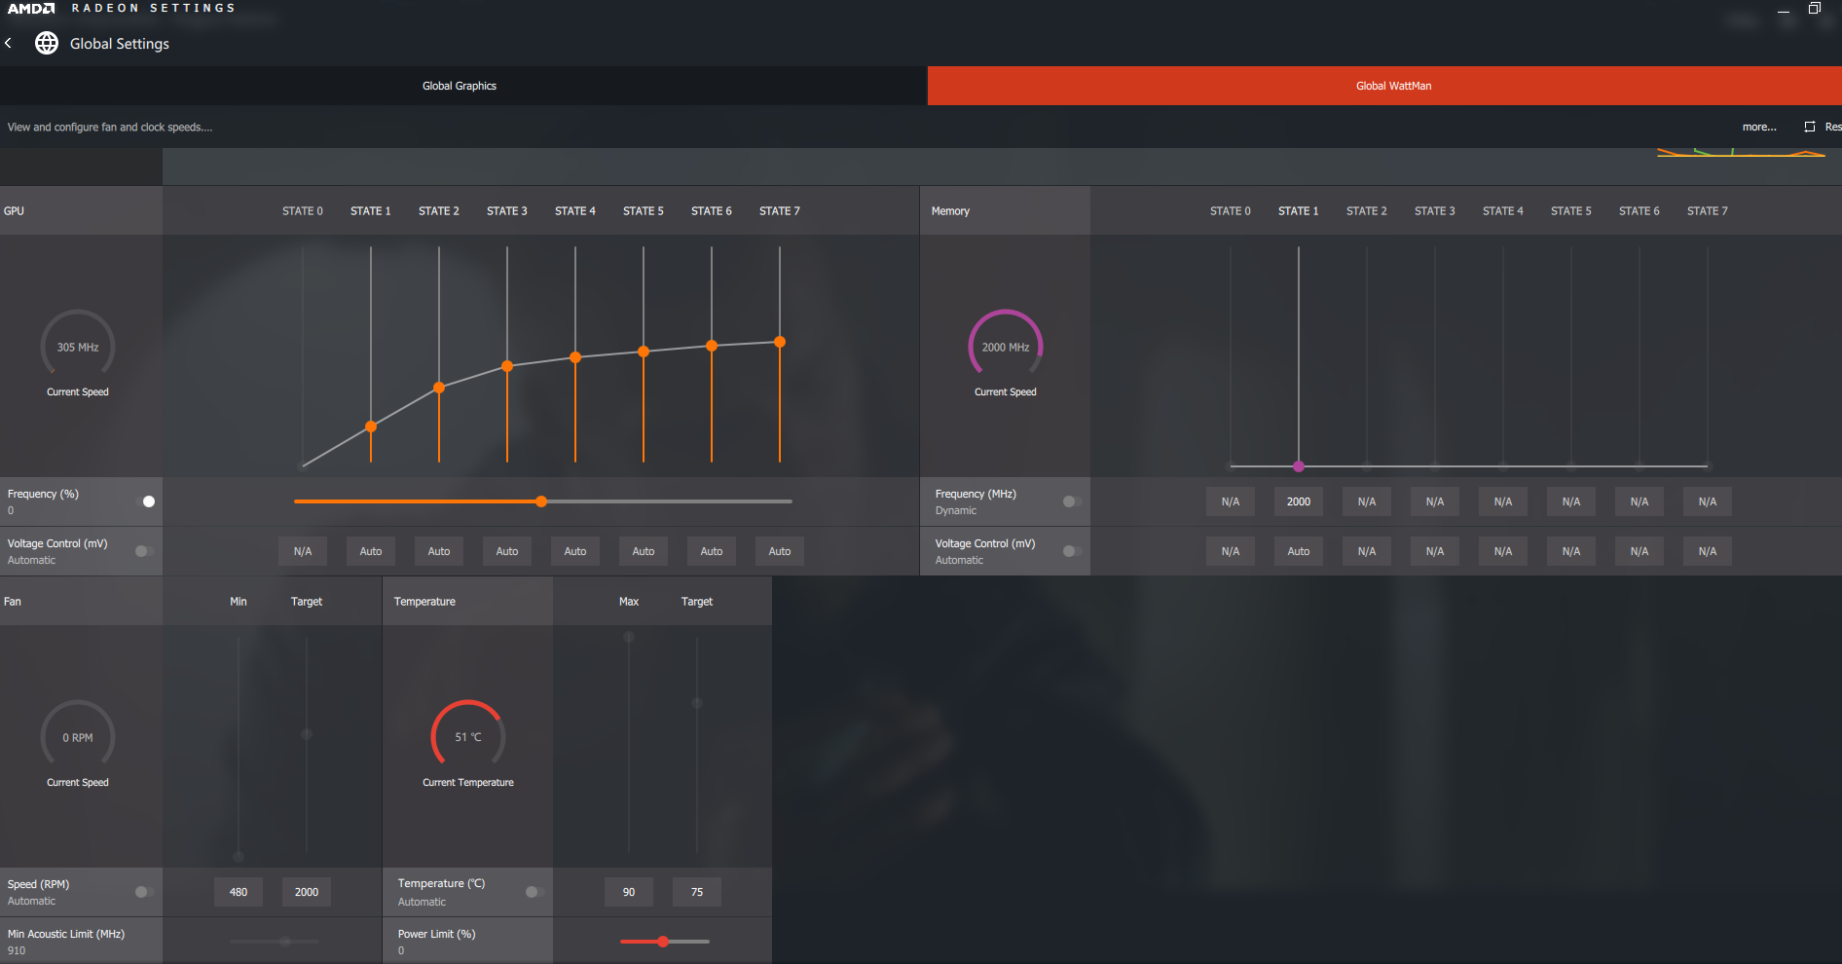1842x964 pixels.
Task: Click Min Acoustic Limit slider
Action: [275, 942]
